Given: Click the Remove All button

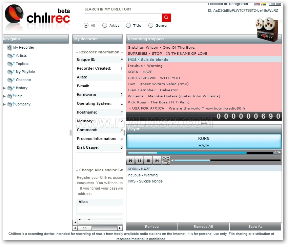Looking at the screenshot, I should point(204,227).
